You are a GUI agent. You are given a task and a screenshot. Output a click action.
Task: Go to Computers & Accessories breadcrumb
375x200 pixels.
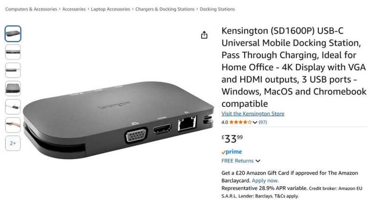coord(31,9)
